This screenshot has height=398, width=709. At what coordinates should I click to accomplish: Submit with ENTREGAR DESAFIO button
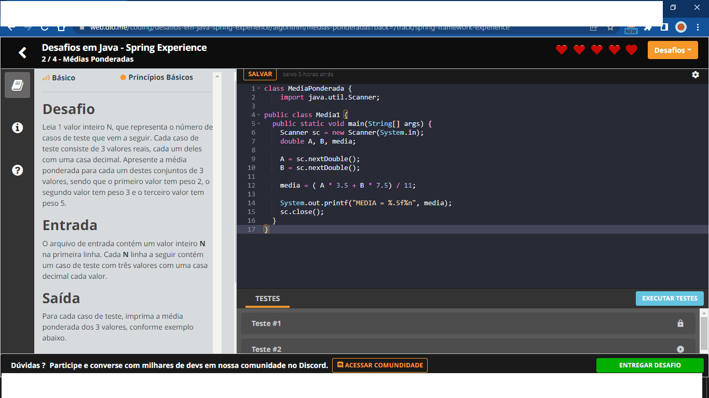(649, 365)
